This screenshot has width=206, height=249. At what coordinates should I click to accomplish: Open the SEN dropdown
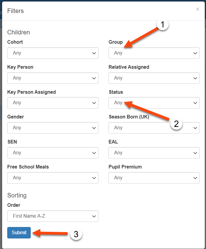tap(53, 153)
